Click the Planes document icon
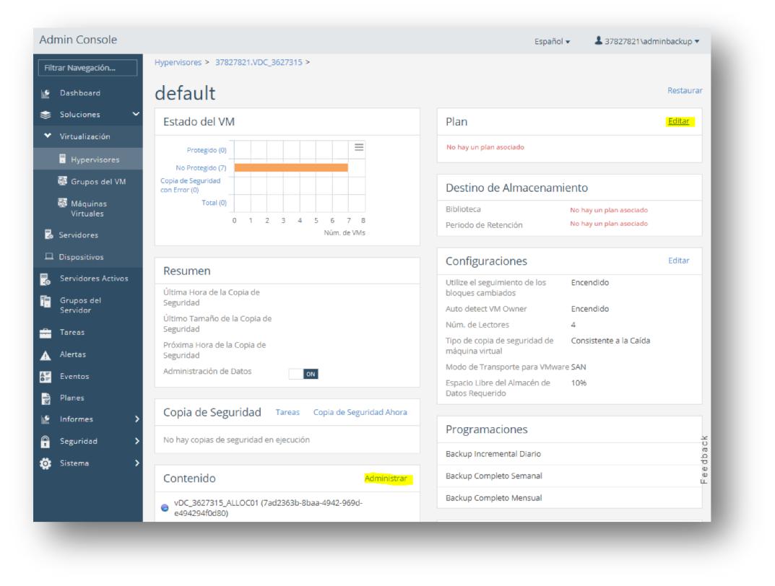The height and width of the screenshot is (586, 775). pyautogui.click(x=46, y=398)
